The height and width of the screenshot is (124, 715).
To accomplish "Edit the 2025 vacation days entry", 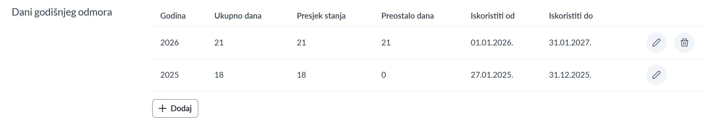I will [656, 75].
